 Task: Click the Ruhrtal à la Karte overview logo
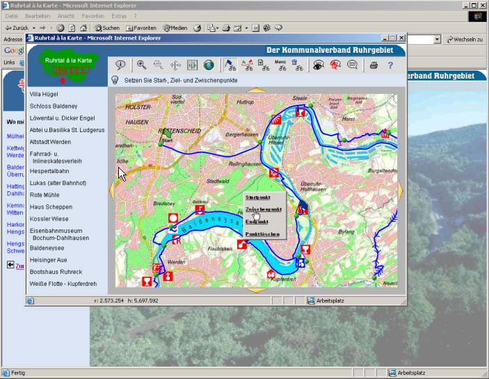pyautogui.click(x=68, y=67)
